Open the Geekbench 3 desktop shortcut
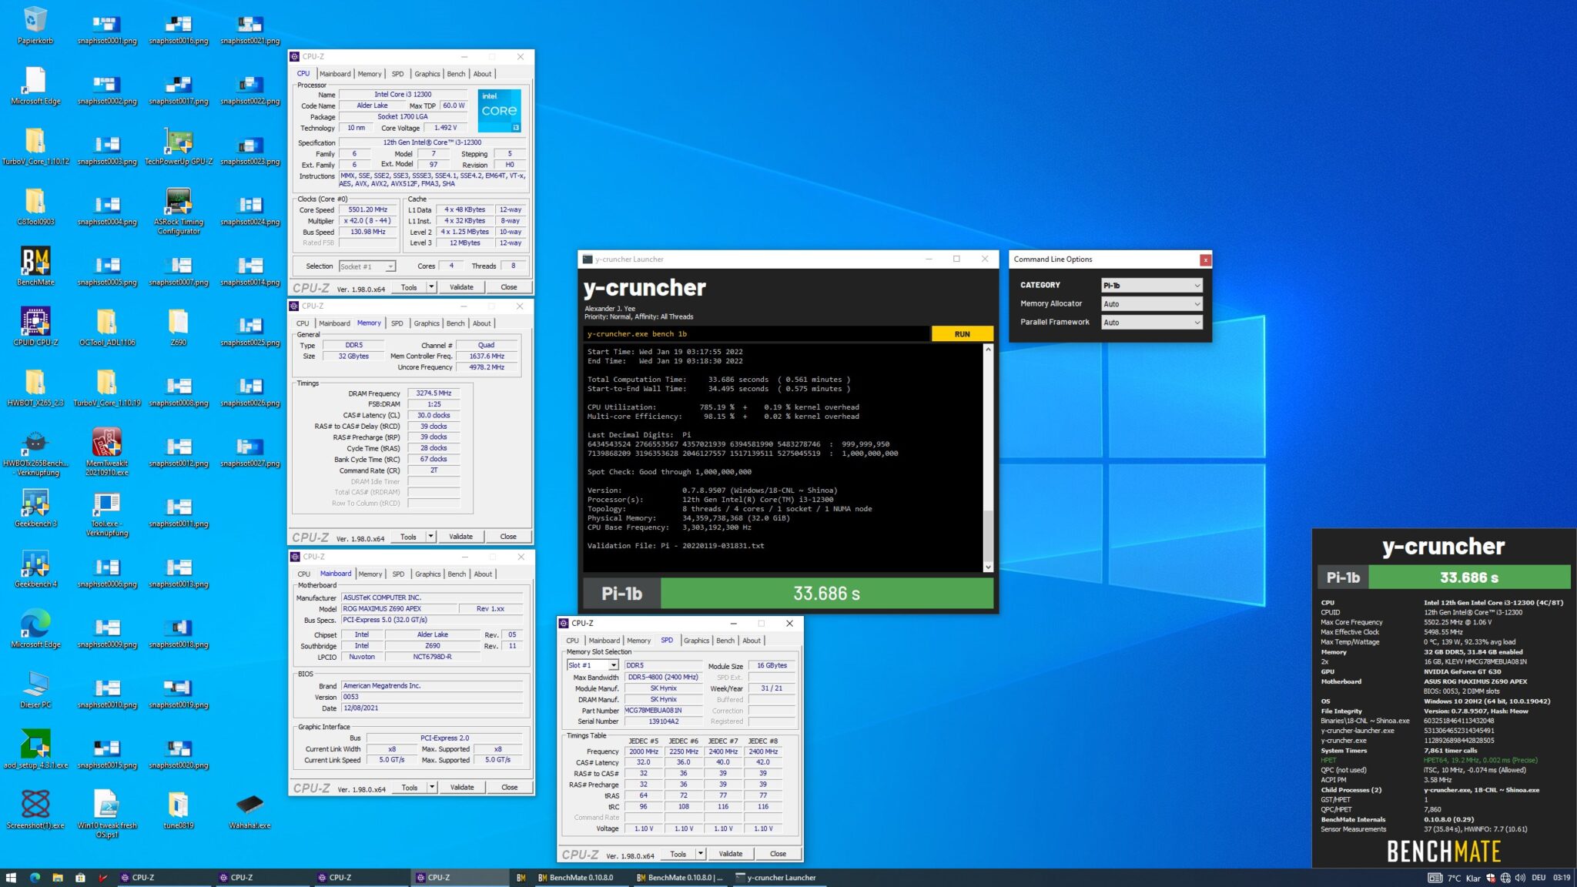This screenshot has height=887, width=1577. [x=35, y=508]
